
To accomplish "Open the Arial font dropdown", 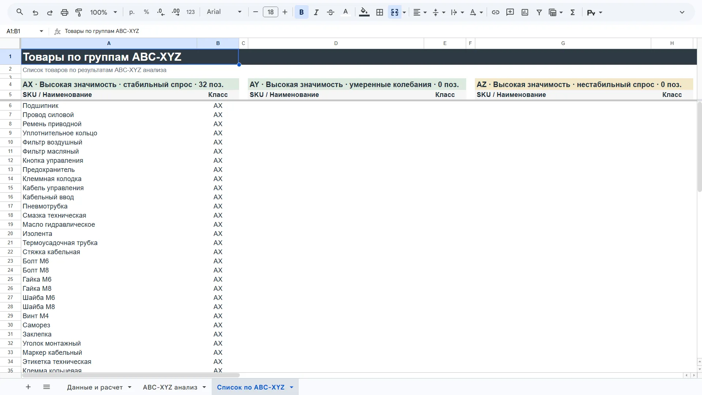I will point(224,12).
